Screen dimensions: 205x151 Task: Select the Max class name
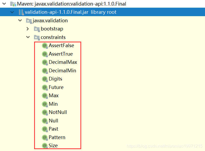(x=54, y=95)
